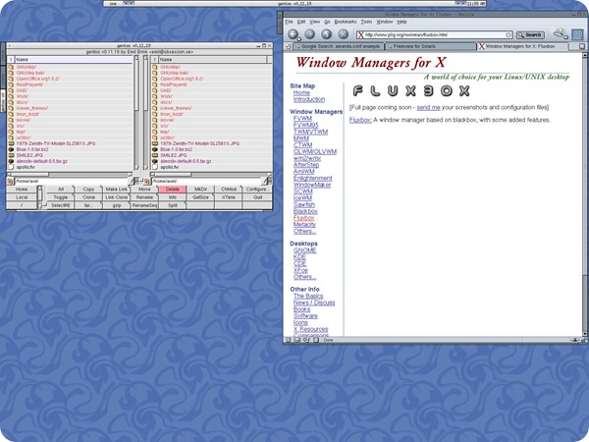
Task: Click image icon of 1979-Zenith-TV JPG in right pane
Action: [155, 143]
